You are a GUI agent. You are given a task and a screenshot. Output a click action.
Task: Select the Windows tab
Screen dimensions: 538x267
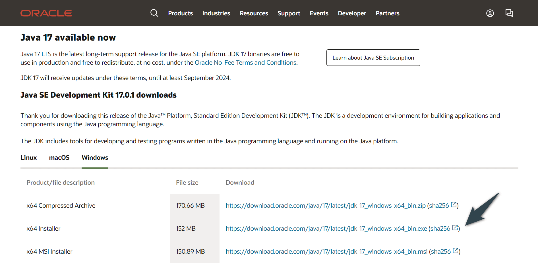[95, 158]
